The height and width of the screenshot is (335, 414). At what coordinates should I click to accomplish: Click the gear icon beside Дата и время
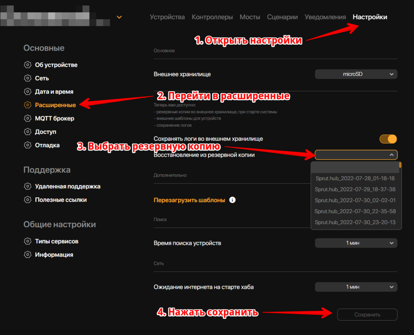[28, 92]
